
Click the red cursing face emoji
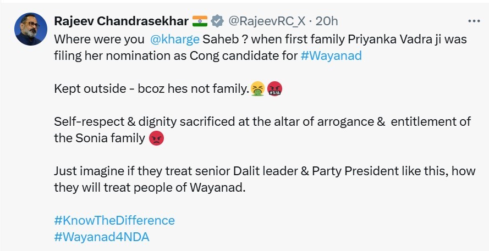coord(274,89)
